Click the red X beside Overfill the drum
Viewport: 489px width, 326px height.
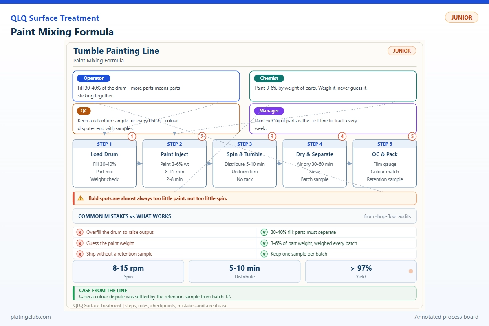(80, 232)
